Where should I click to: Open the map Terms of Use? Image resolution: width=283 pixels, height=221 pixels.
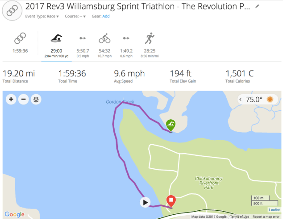[x=240, y=217]
